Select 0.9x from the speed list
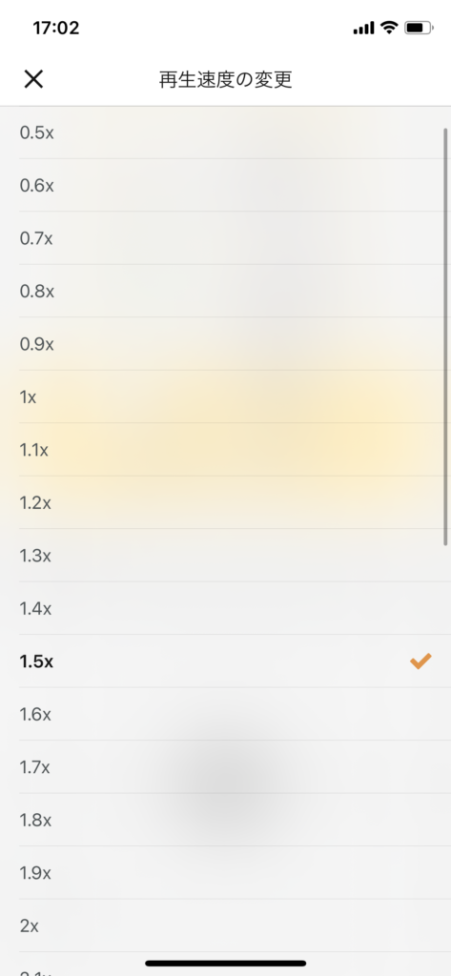Screen dimensions: 451x976 pos(225,344)
